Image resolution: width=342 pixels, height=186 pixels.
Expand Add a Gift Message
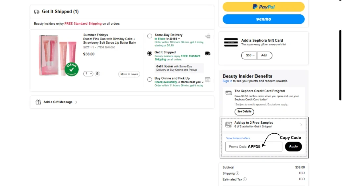tap(58, 102)
